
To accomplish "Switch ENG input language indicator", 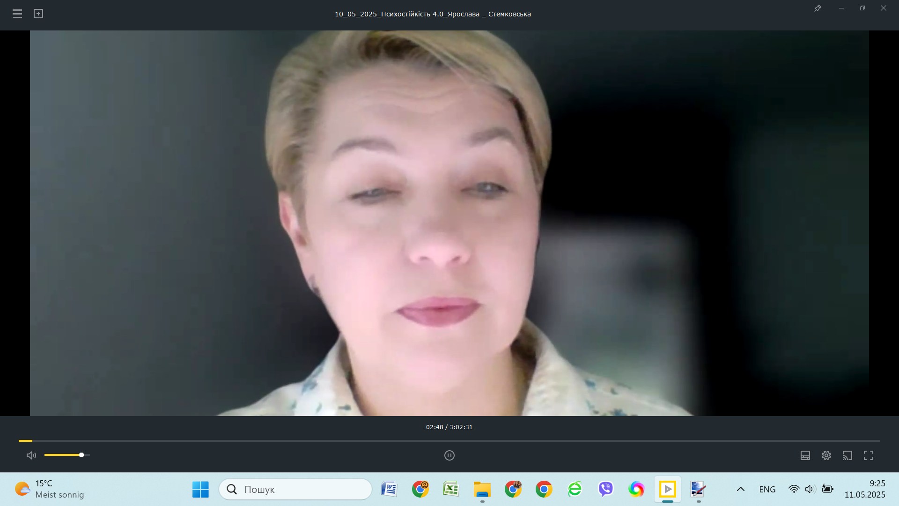I will pos(767,489).
